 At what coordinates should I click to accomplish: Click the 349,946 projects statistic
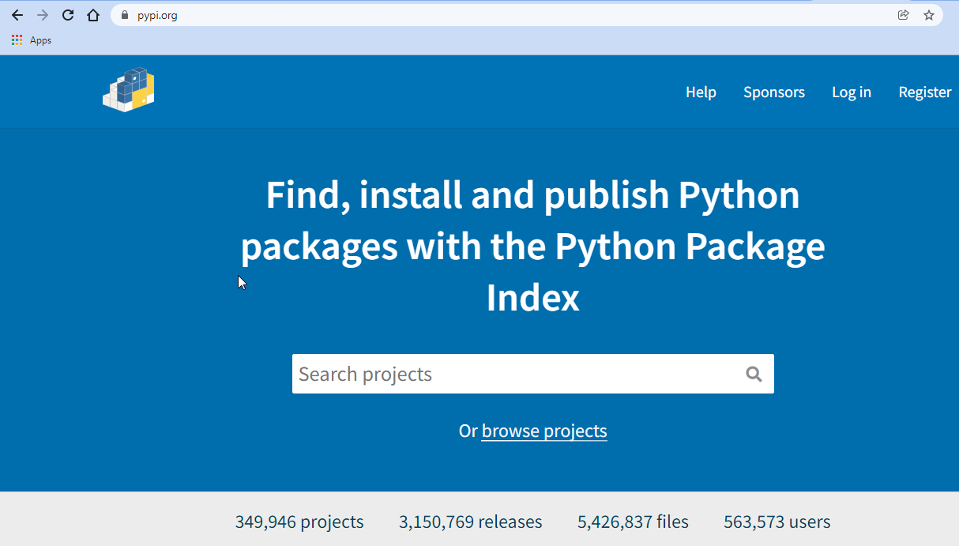tap(299, 522)
